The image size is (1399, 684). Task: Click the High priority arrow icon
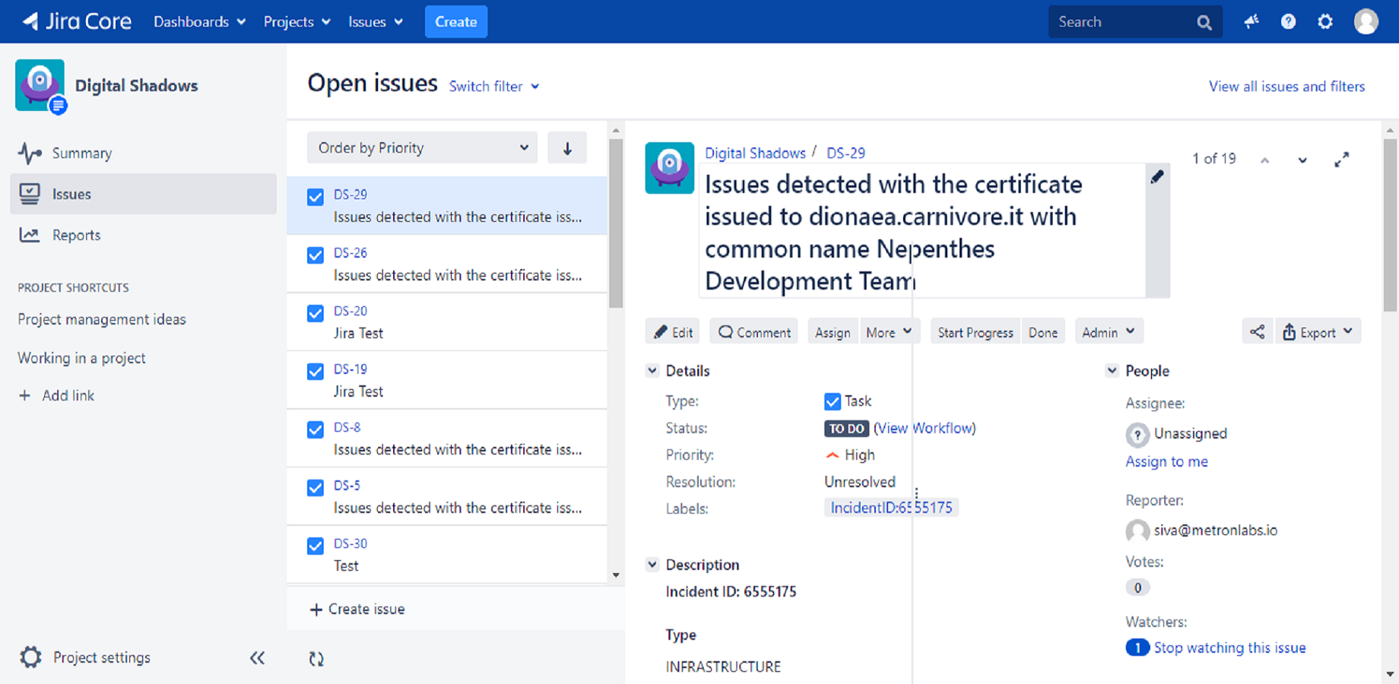[x=833, y=455]
